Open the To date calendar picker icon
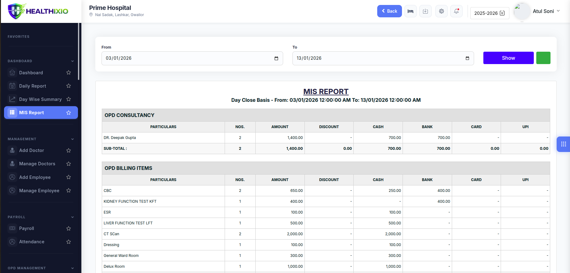 click(x=467, y=58)
